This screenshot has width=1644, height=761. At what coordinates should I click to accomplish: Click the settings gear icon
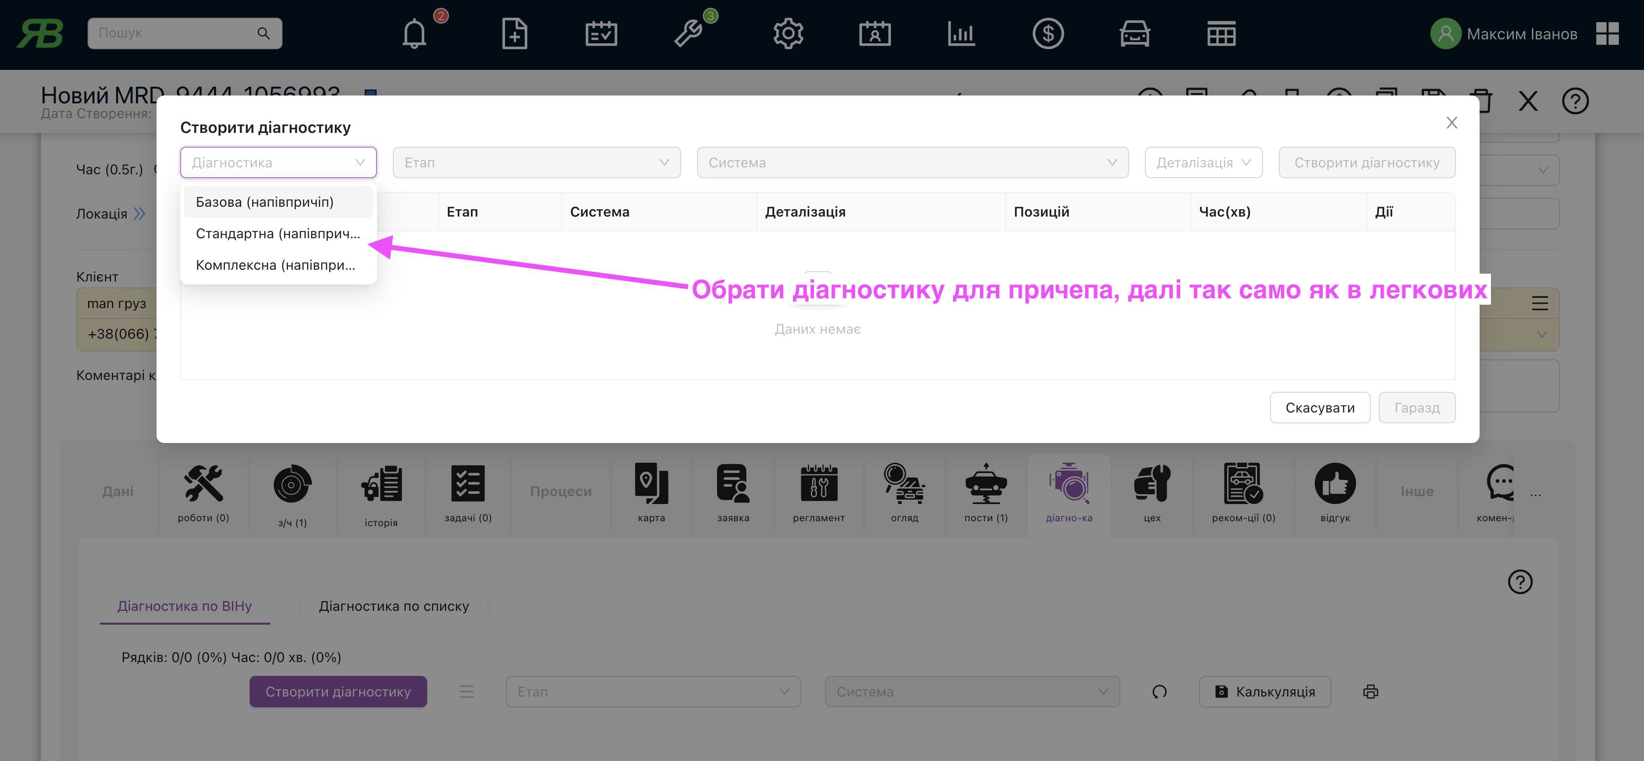point(788,34)
